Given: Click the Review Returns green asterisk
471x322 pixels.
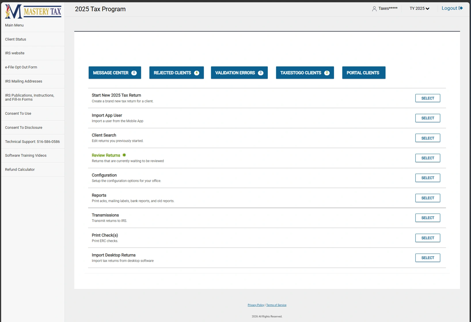Looking at the screenshot, I should pos(124,155).
